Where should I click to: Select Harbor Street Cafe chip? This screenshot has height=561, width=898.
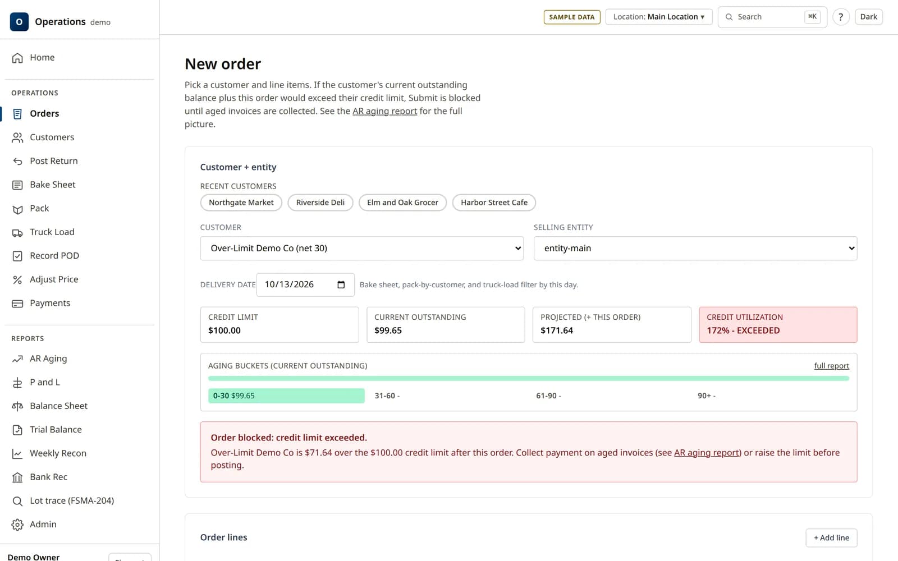[494, 203]
